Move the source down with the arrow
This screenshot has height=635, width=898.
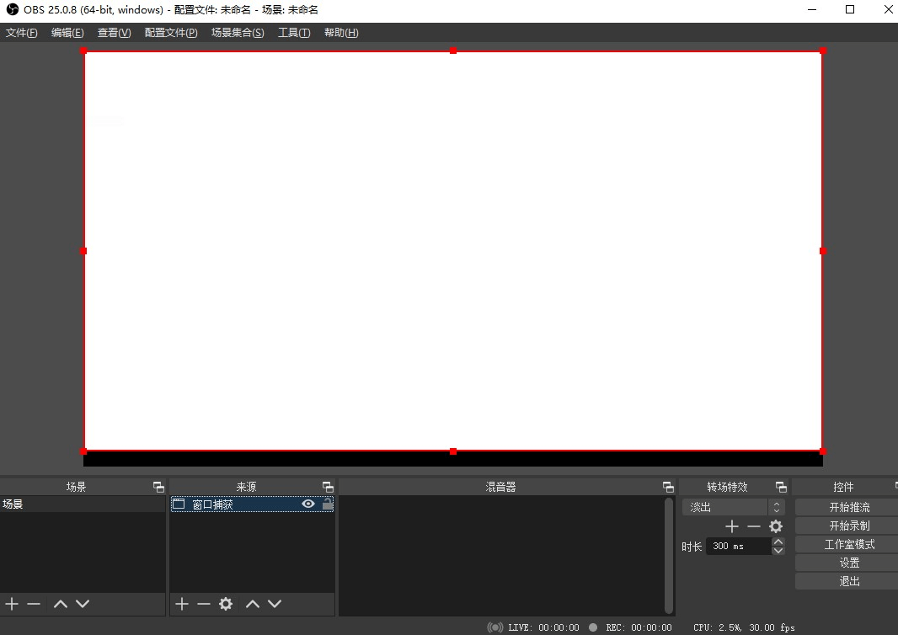275,604
